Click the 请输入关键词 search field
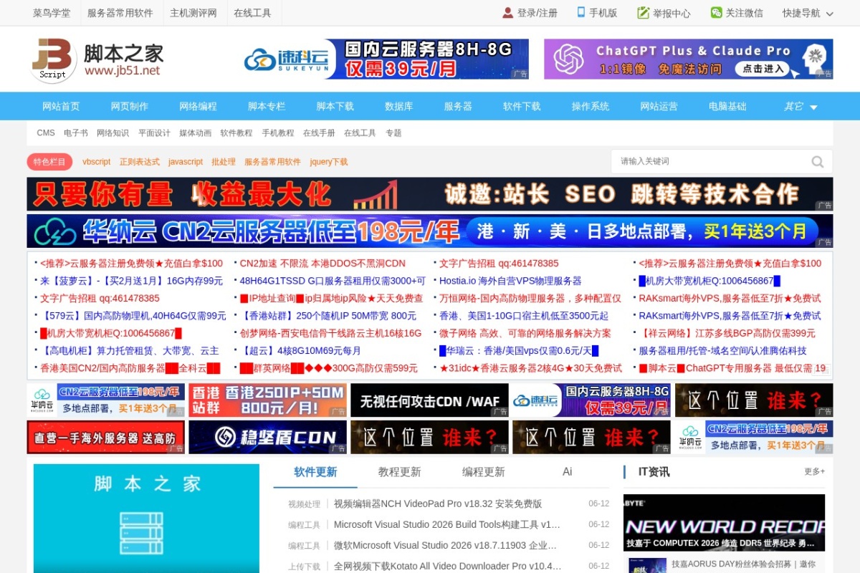 click(711, 161)
